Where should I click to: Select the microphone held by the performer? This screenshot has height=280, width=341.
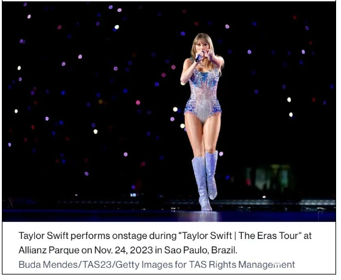coord(199,57)
